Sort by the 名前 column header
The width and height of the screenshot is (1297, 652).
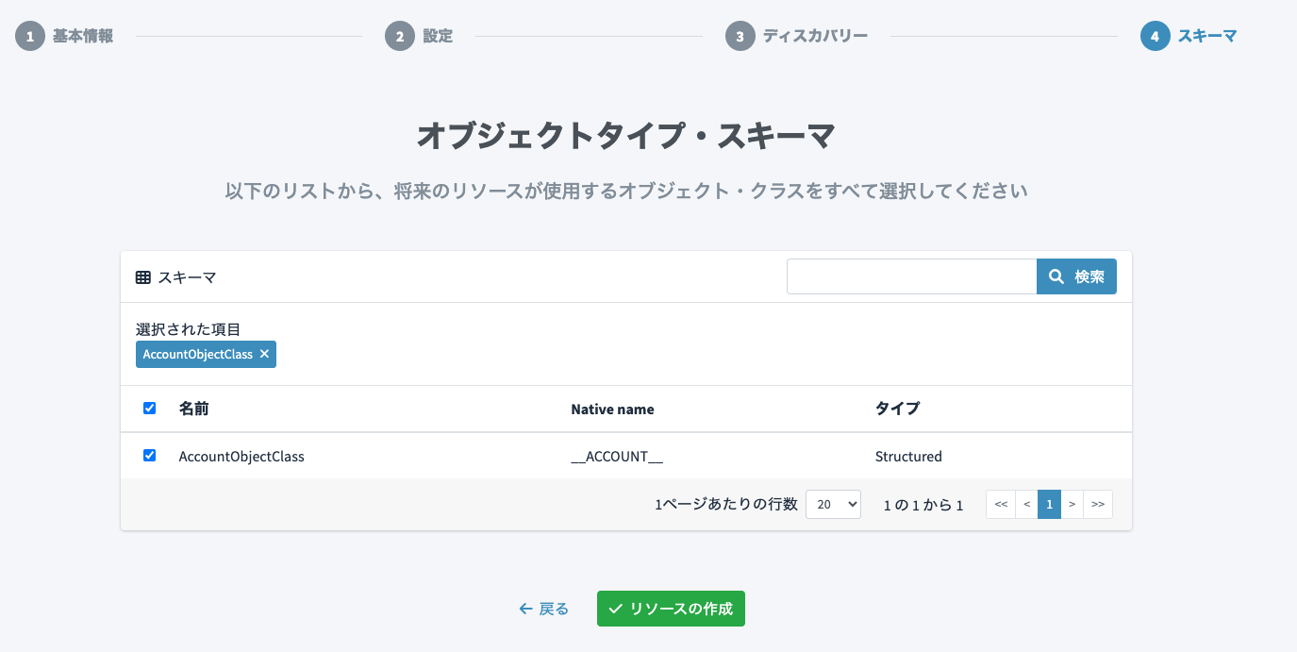[x=194, y=409]
